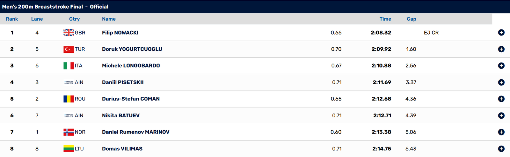Expand Daniil PISETSKII row plus icon

click(501, 82)
